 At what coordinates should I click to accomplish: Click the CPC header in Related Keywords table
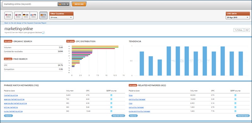click(x=213, y=91)
